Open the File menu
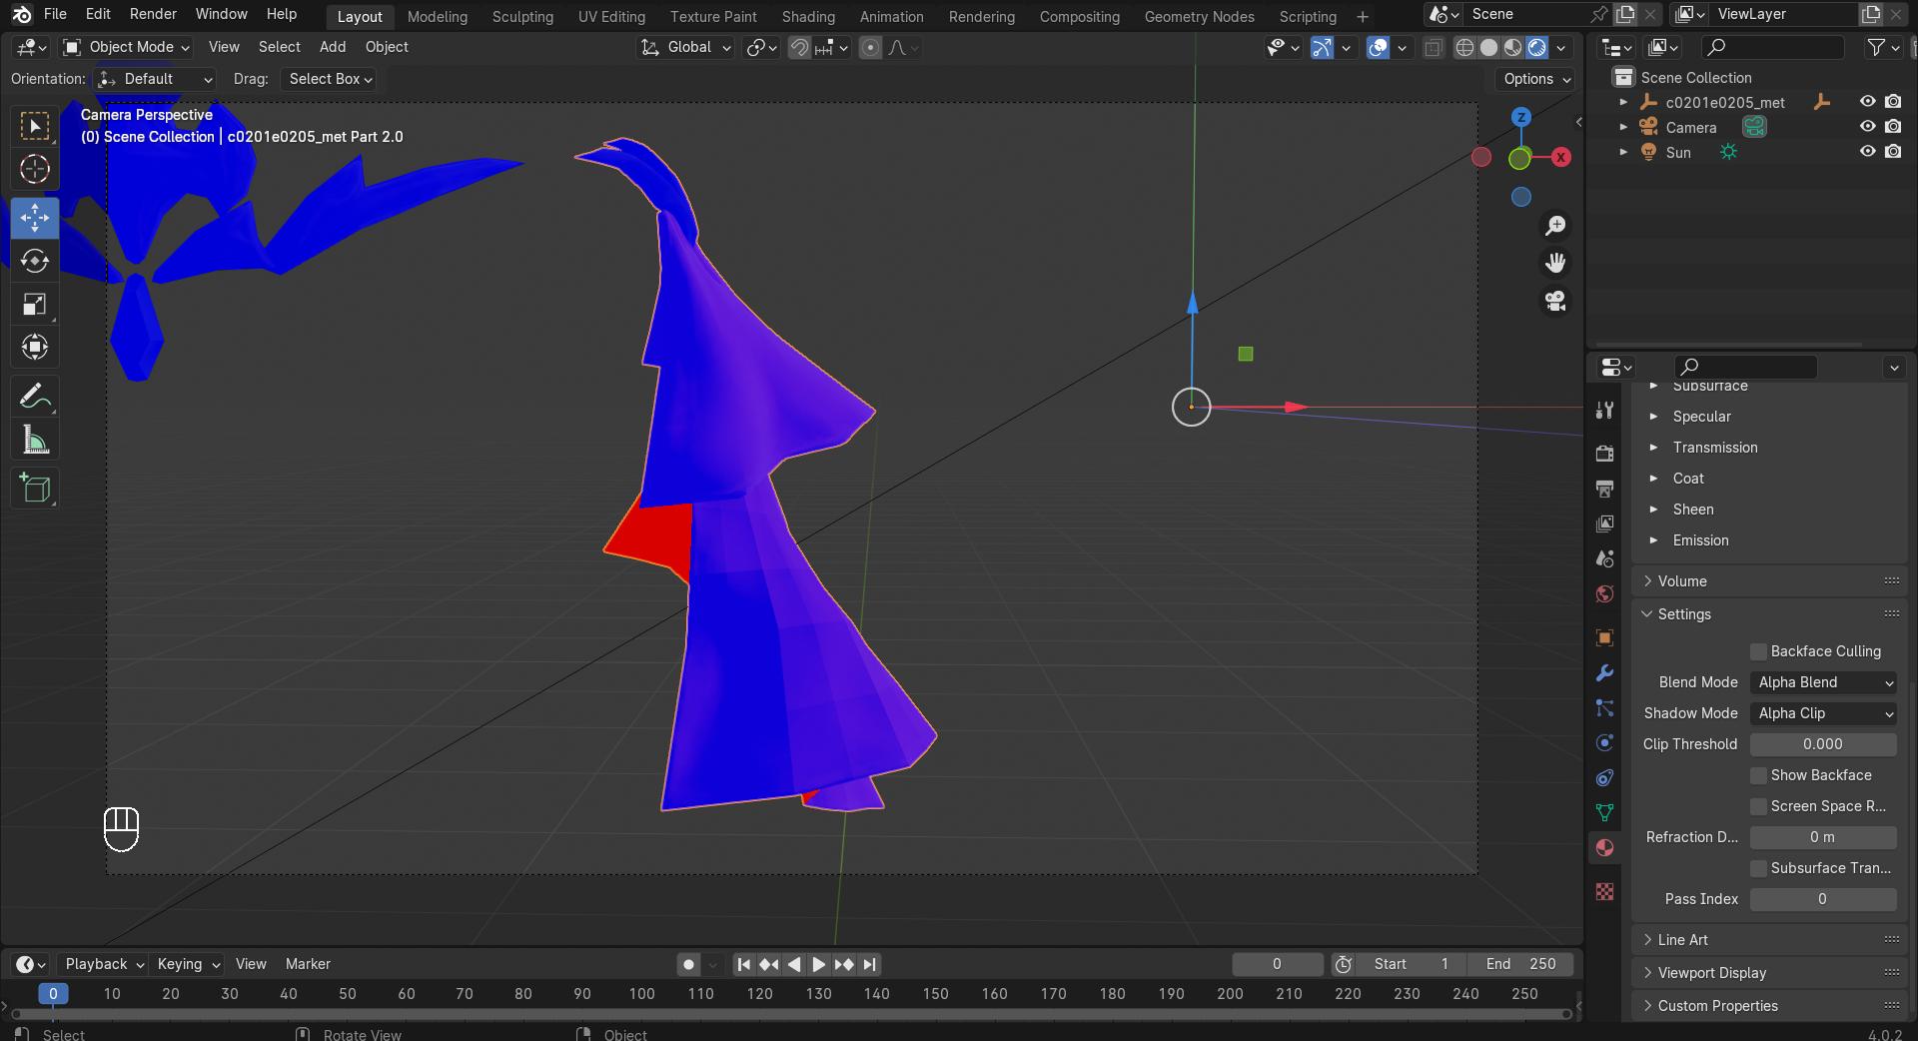1918x1041 pixels. [55, 14]
